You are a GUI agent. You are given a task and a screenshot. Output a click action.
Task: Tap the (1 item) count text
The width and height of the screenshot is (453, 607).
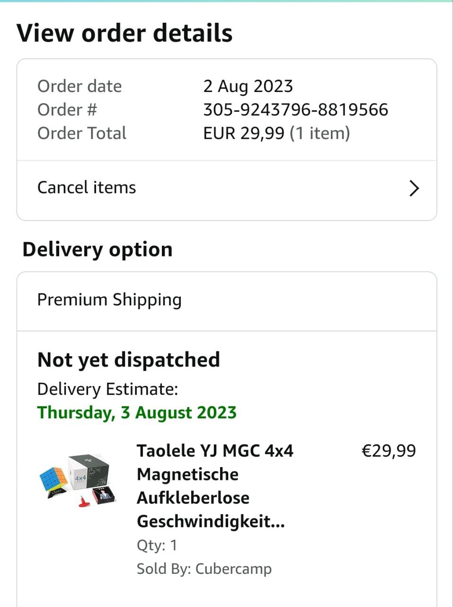(x=320, y=133)
